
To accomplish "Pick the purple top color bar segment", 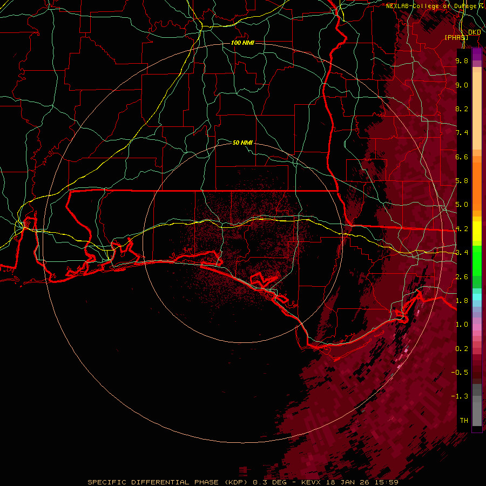I will pyautogui.click(x=477, y=55).
